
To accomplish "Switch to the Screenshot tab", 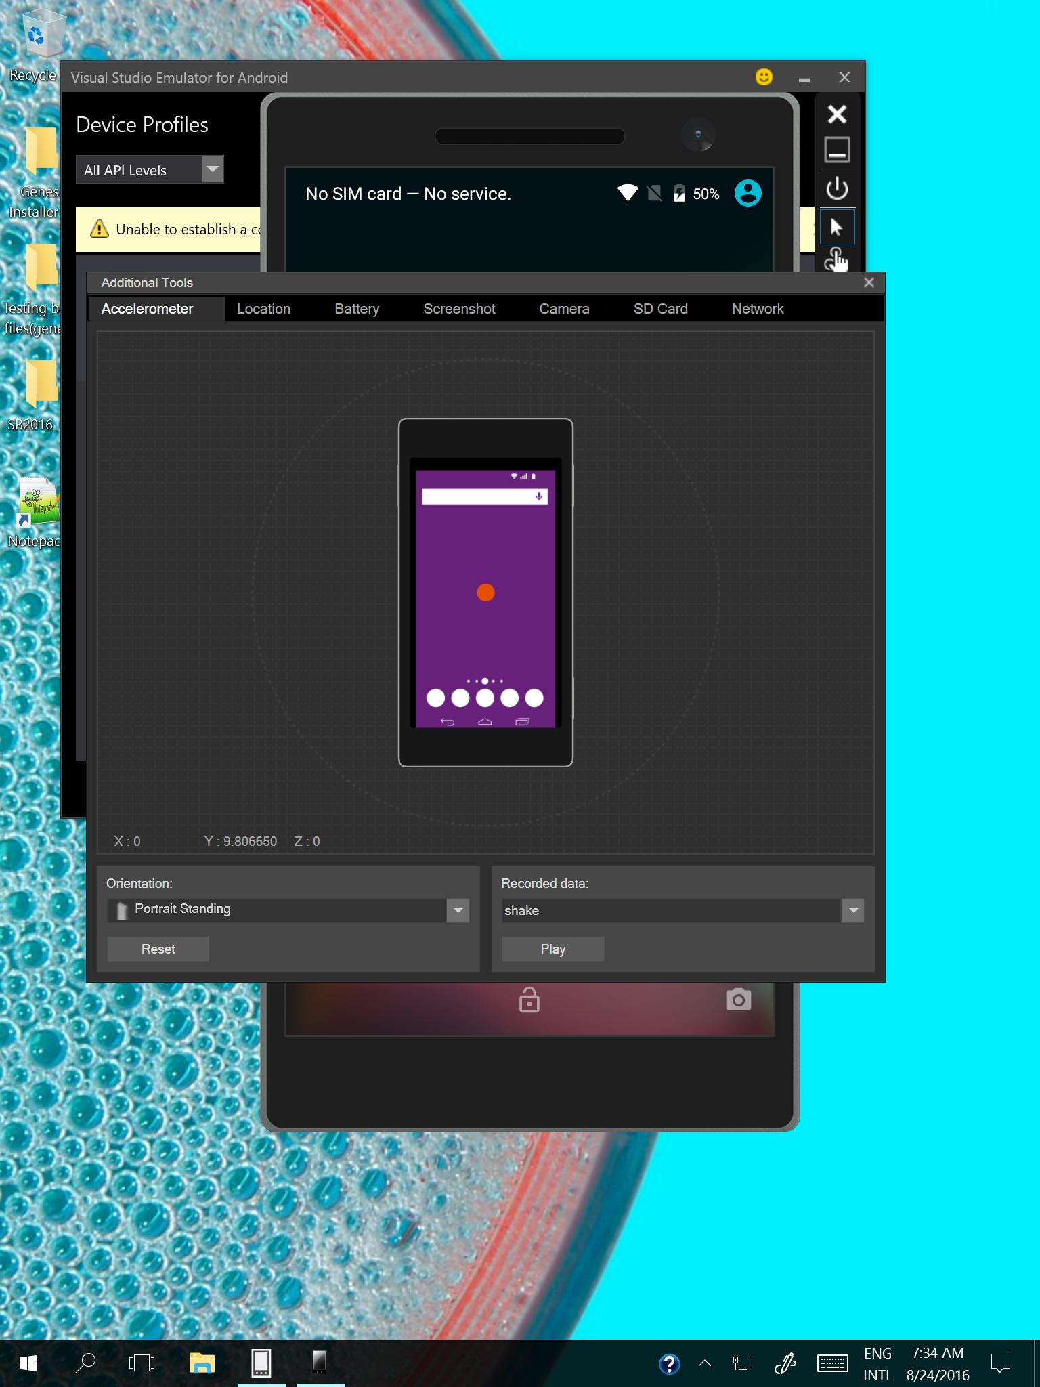I will click(x=459, y=309).
